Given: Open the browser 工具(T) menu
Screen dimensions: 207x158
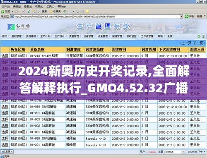Looking at the screenshot, I should click(x=50, y=7).
